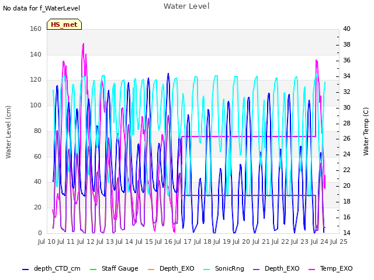
Task: Click the Jul 13 x-axis label
Action: (x=106, y=242)
